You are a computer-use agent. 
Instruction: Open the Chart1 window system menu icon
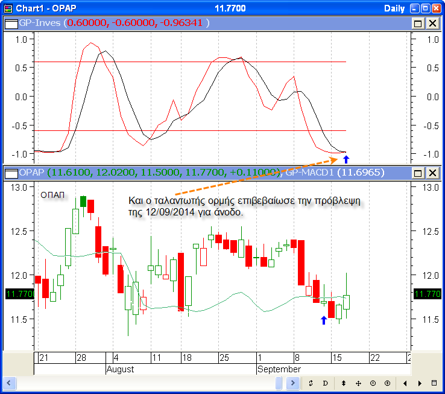[x=7, y=8]
